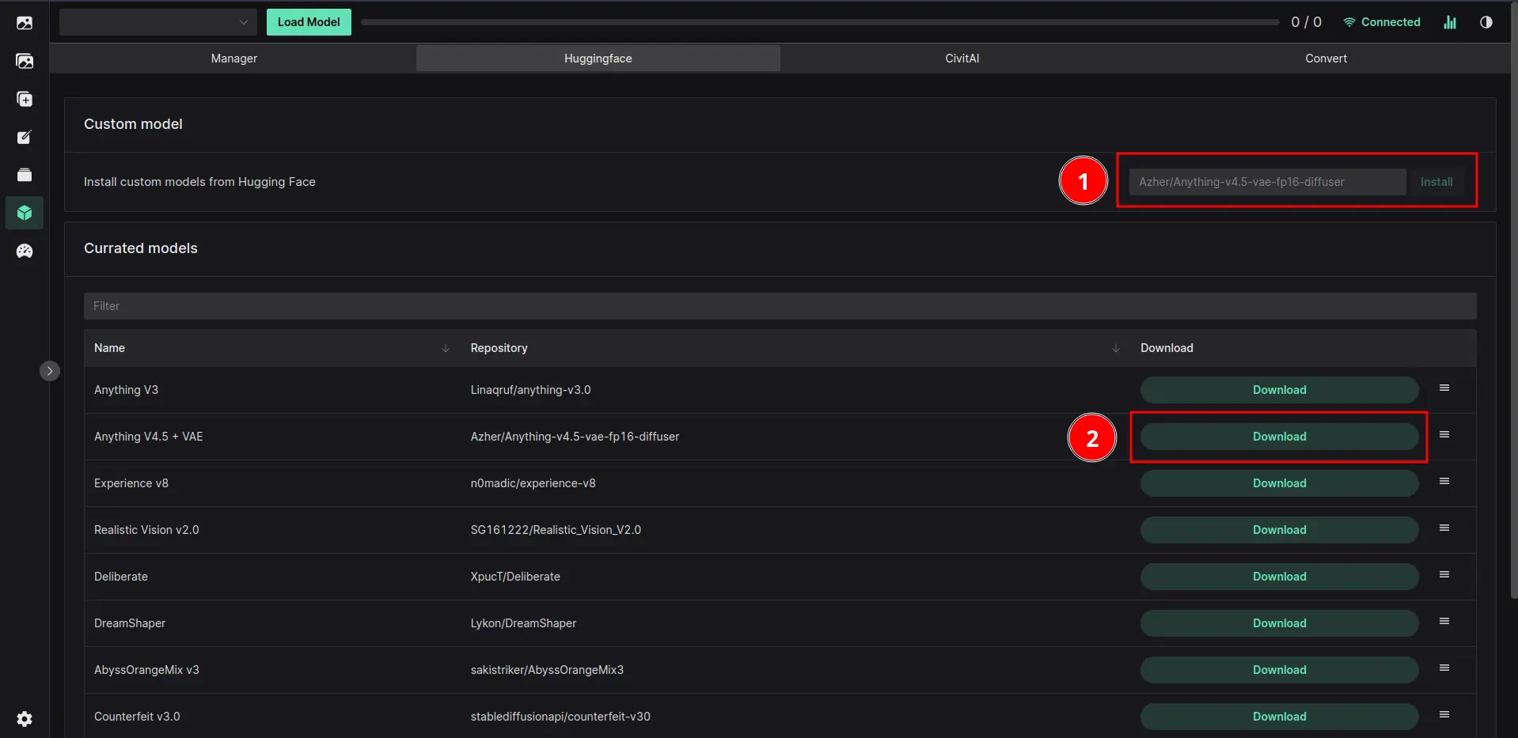Open options menu for Anything V4.5 + VAE
This screenshot has width=1518, height=738.
pyautogui.click(x=1444, y=434)
